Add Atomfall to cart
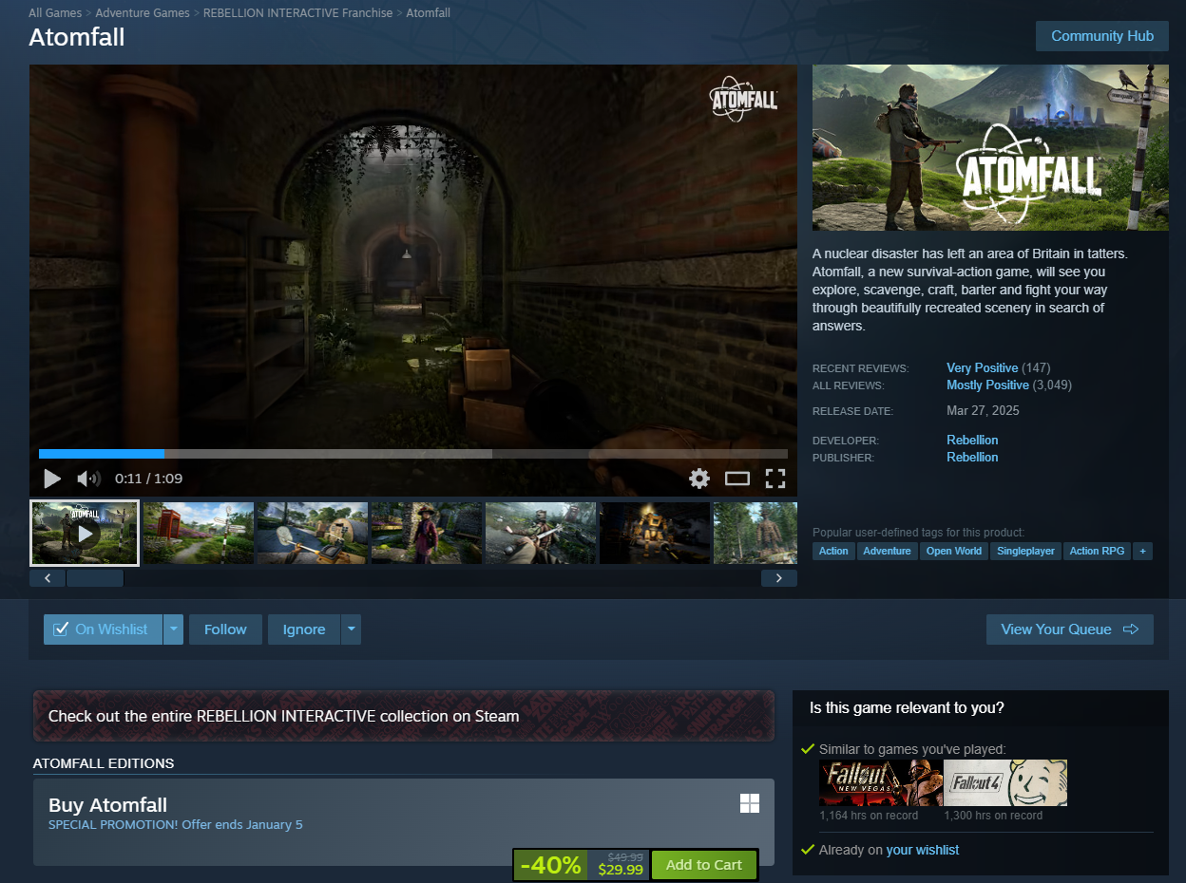Screen dimensions: 1186x883 pos(704,865)
